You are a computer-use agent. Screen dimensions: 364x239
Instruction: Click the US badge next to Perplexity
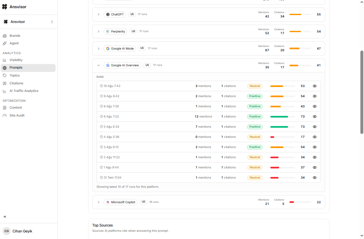tap(133, 31)
